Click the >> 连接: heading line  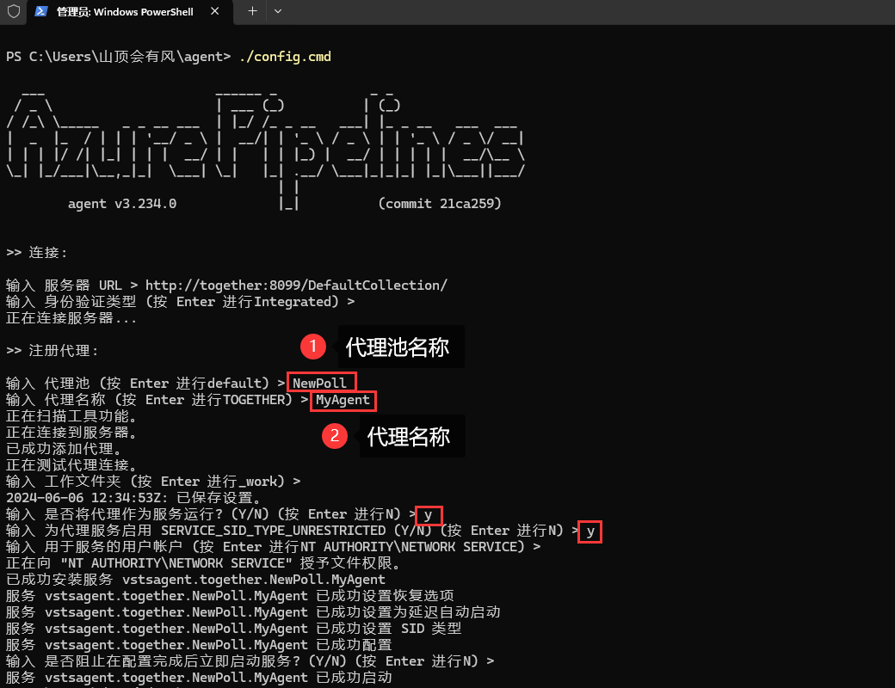37,253
